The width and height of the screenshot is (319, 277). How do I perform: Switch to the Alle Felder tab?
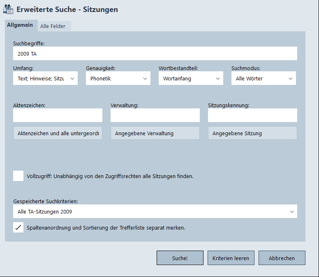53,26
